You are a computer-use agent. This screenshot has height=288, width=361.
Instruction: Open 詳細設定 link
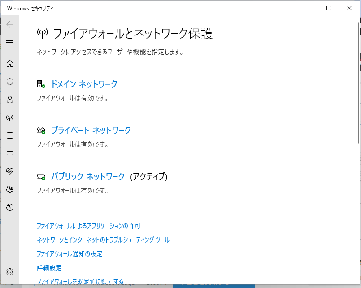click(49, 267)
